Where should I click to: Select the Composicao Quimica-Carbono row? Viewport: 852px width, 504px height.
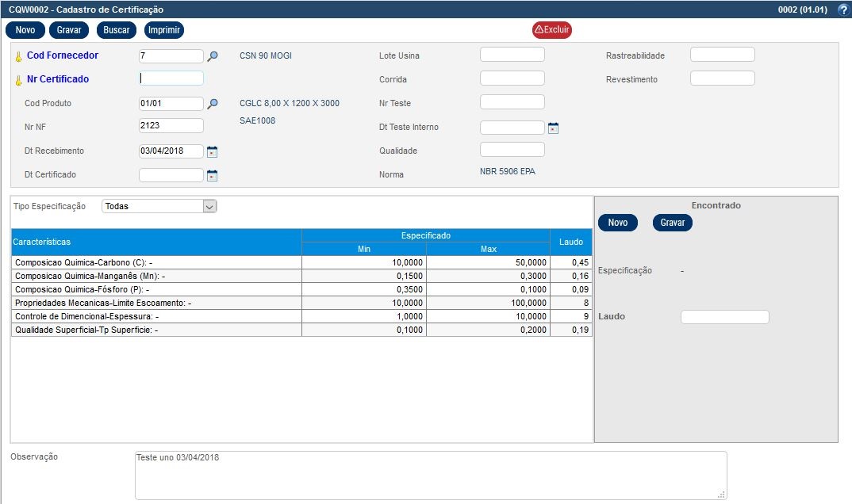click(x=156, y=262)
